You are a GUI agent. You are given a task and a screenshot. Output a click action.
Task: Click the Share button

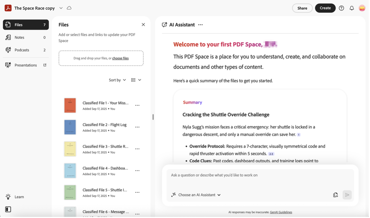[x=302, y=8]
